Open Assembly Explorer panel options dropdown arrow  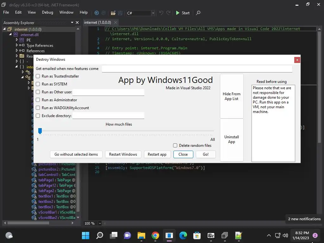tap(72, 22)
